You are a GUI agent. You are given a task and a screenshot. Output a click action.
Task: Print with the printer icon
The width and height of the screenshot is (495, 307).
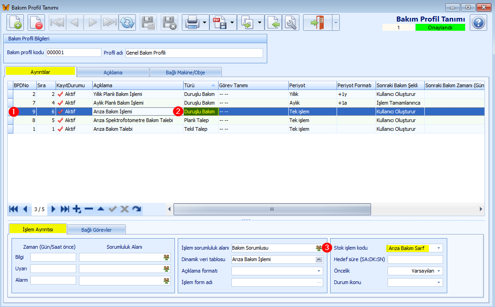point(192,23)
